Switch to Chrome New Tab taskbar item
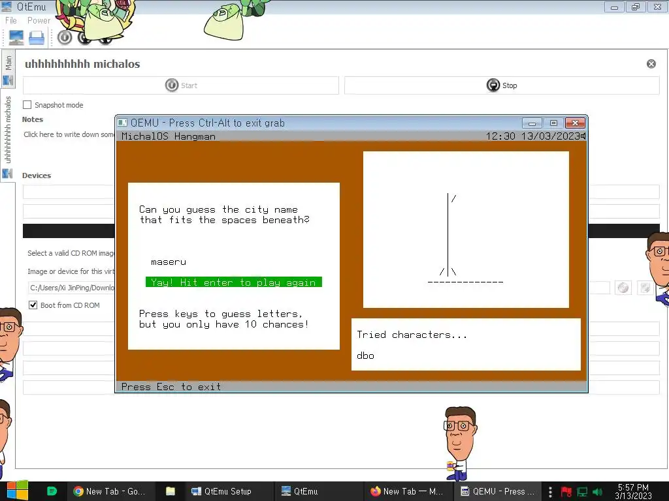The height and width of the screenshot is (501, 669). click(109, 491)
